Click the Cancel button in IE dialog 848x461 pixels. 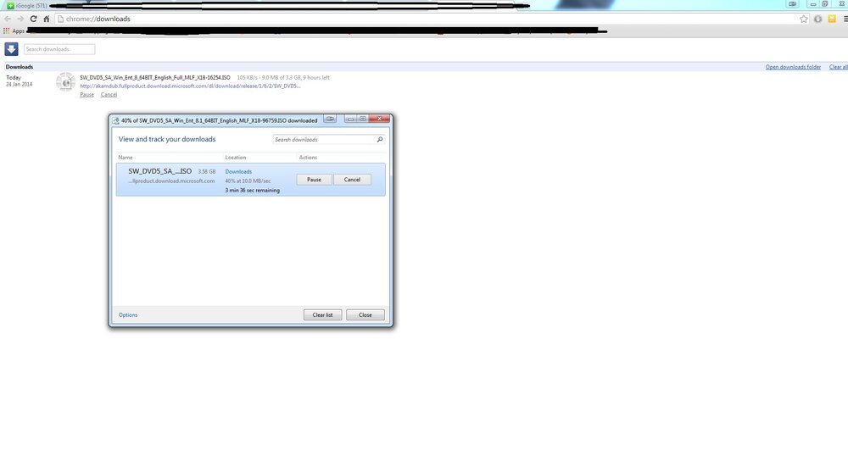pyautogui.click(x=352, y=180)
